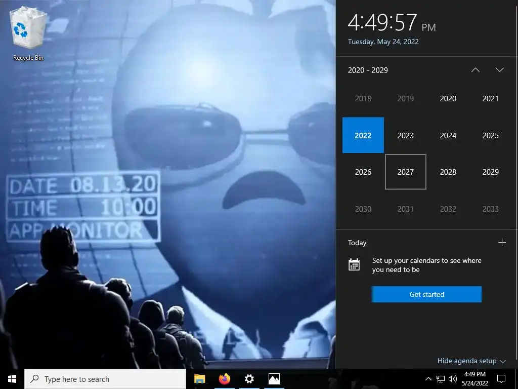Open File Explorer from the taskbar
This screenshot has height=389, width=518.
[199, 379]
